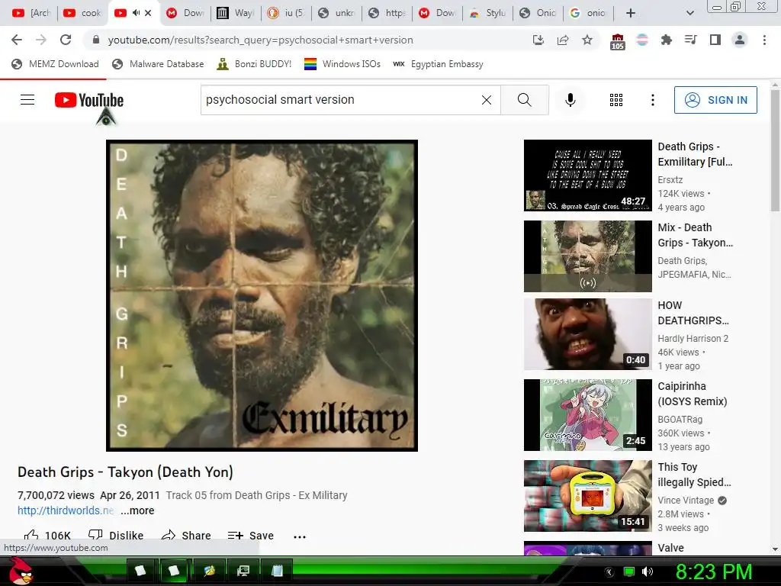Bookmark this page with the star icon
This screenshot has height=586, width=781.
pyautogui.click(x=587, y=40)
